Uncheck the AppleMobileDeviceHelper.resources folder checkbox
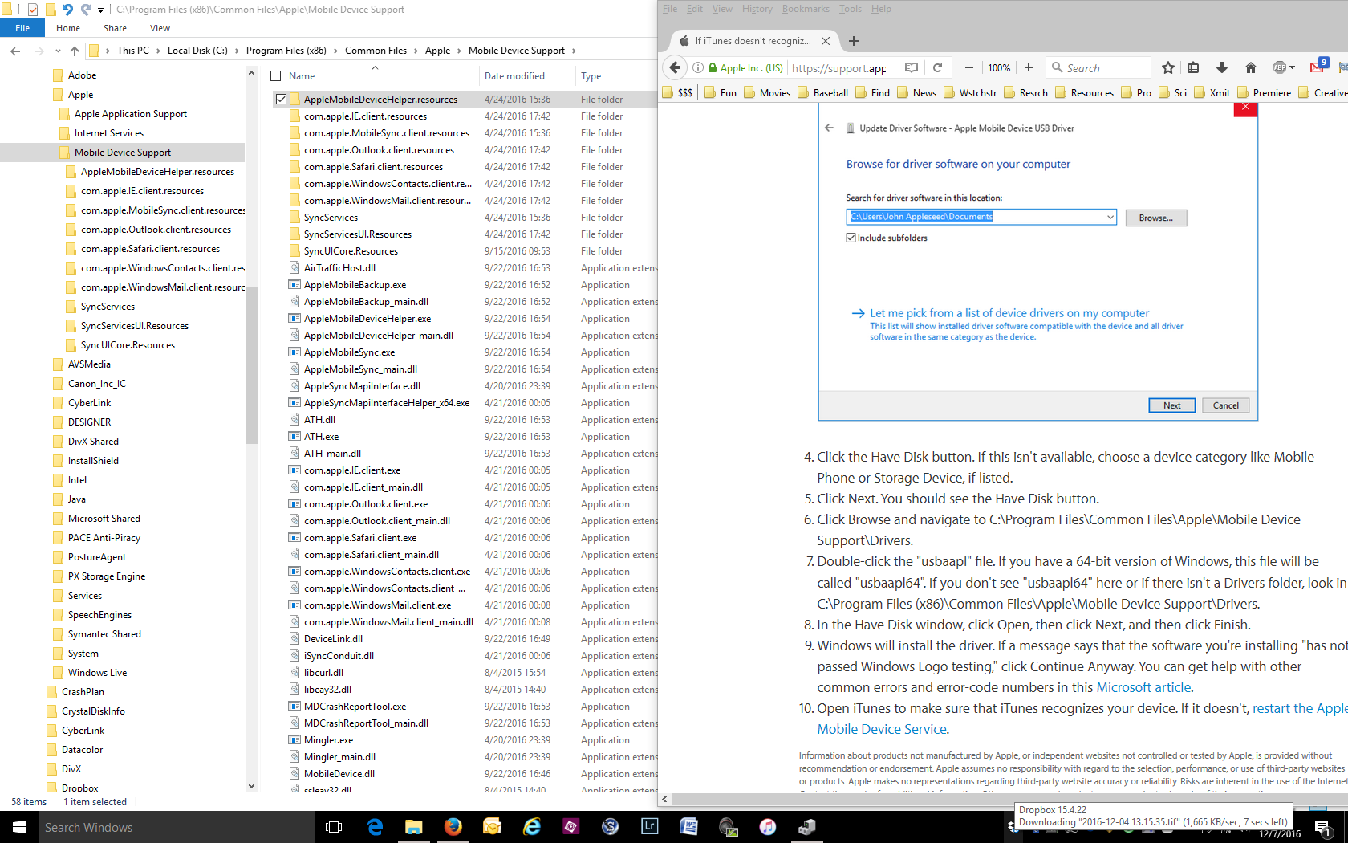 281,100
